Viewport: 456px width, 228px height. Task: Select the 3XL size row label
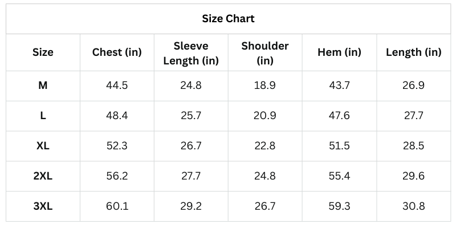tap(43, 206)
